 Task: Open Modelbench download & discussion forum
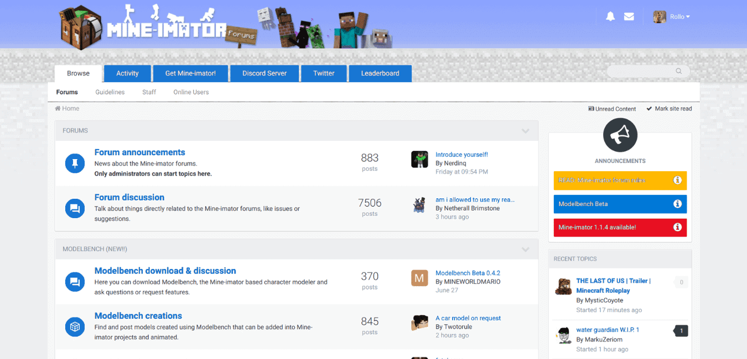point(165,271)
